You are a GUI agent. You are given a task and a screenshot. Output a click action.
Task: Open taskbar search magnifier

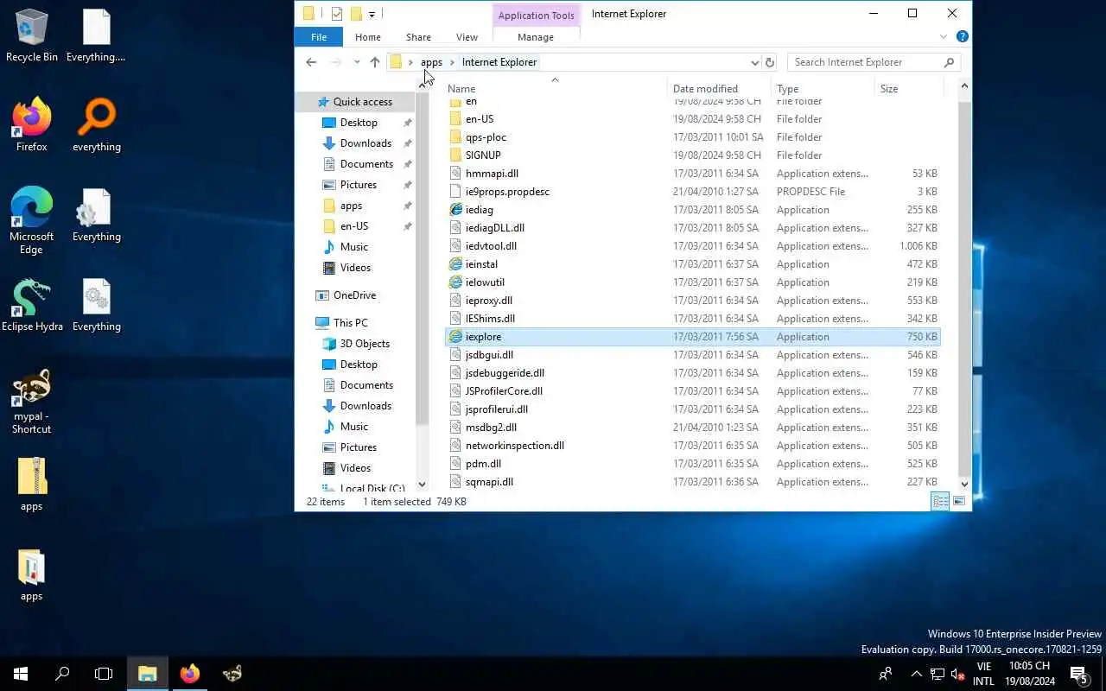click(x=62, y=674)
